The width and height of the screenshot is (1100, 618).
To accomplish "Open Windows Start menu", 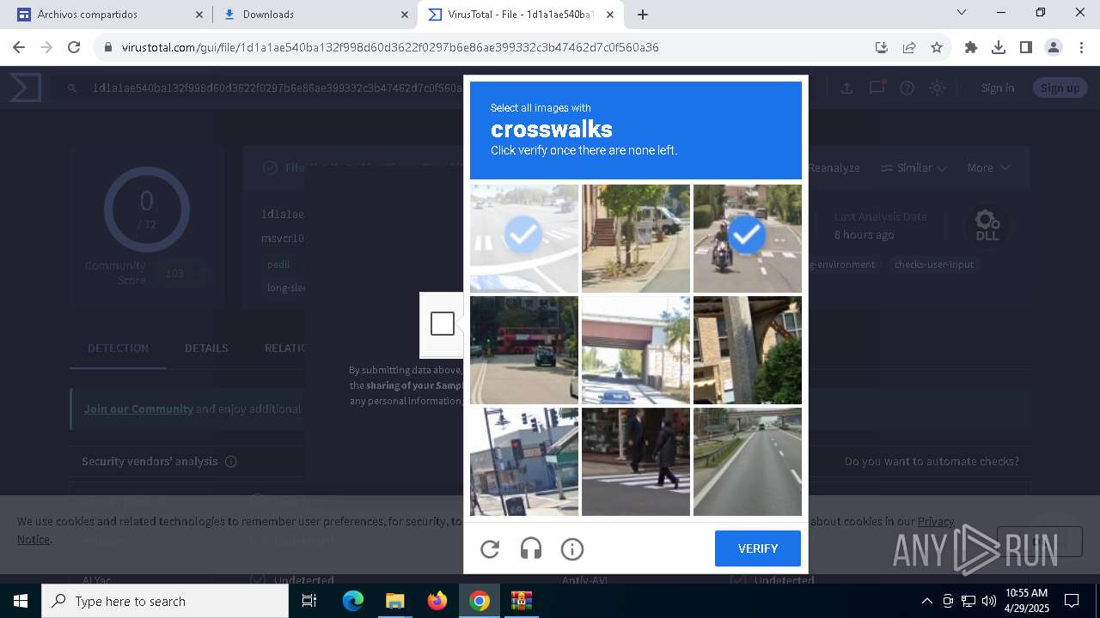I will 21,601.
